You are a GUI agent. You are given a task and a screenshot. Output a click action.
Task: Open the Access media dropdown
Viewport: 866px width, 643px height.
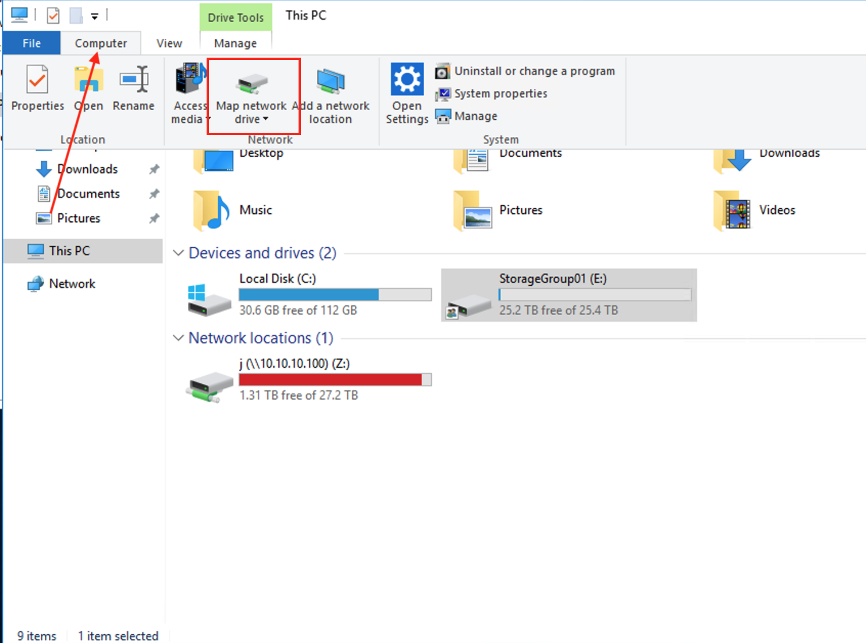[190, 94]
